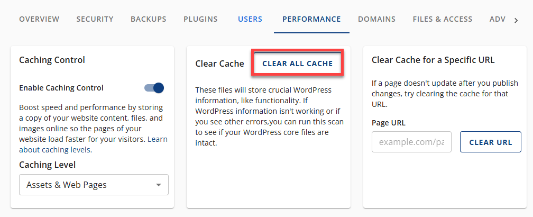Viewport: 533px width, 217px height.
Task: Open the Users tab
Action: [x=250, y=19]
